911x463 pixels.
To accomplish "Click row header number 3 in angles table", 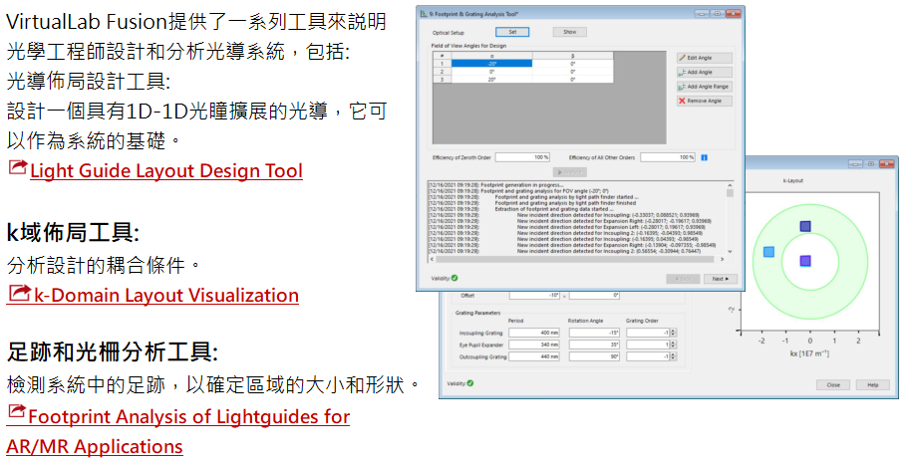I will (443, 80).
